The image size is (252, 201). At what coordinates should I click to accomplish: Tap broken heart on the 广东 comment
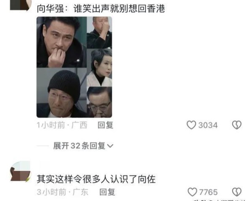[x=237, y=192]
